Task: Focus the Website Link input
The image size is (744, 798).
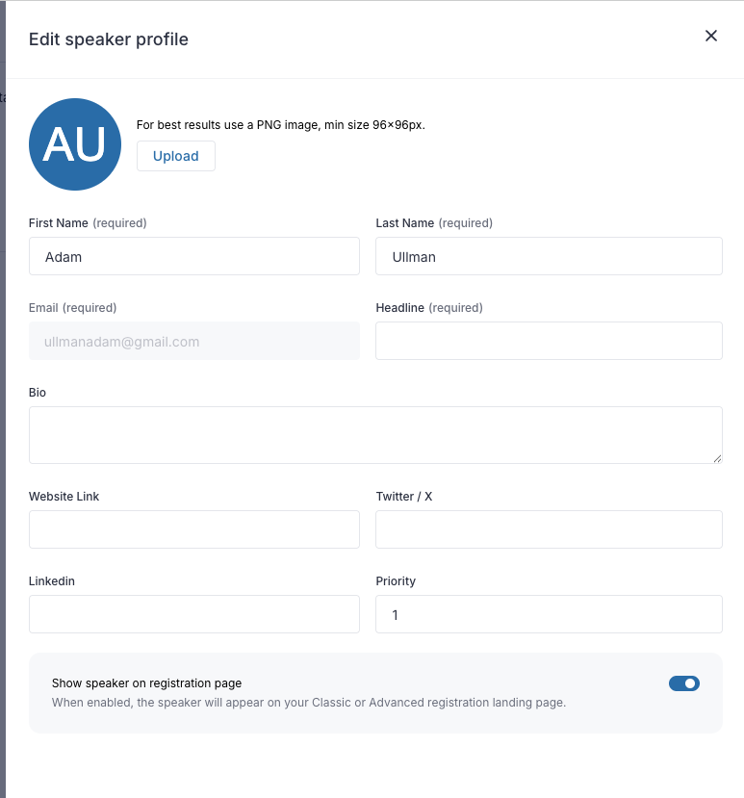Action: tap(193, 529)
